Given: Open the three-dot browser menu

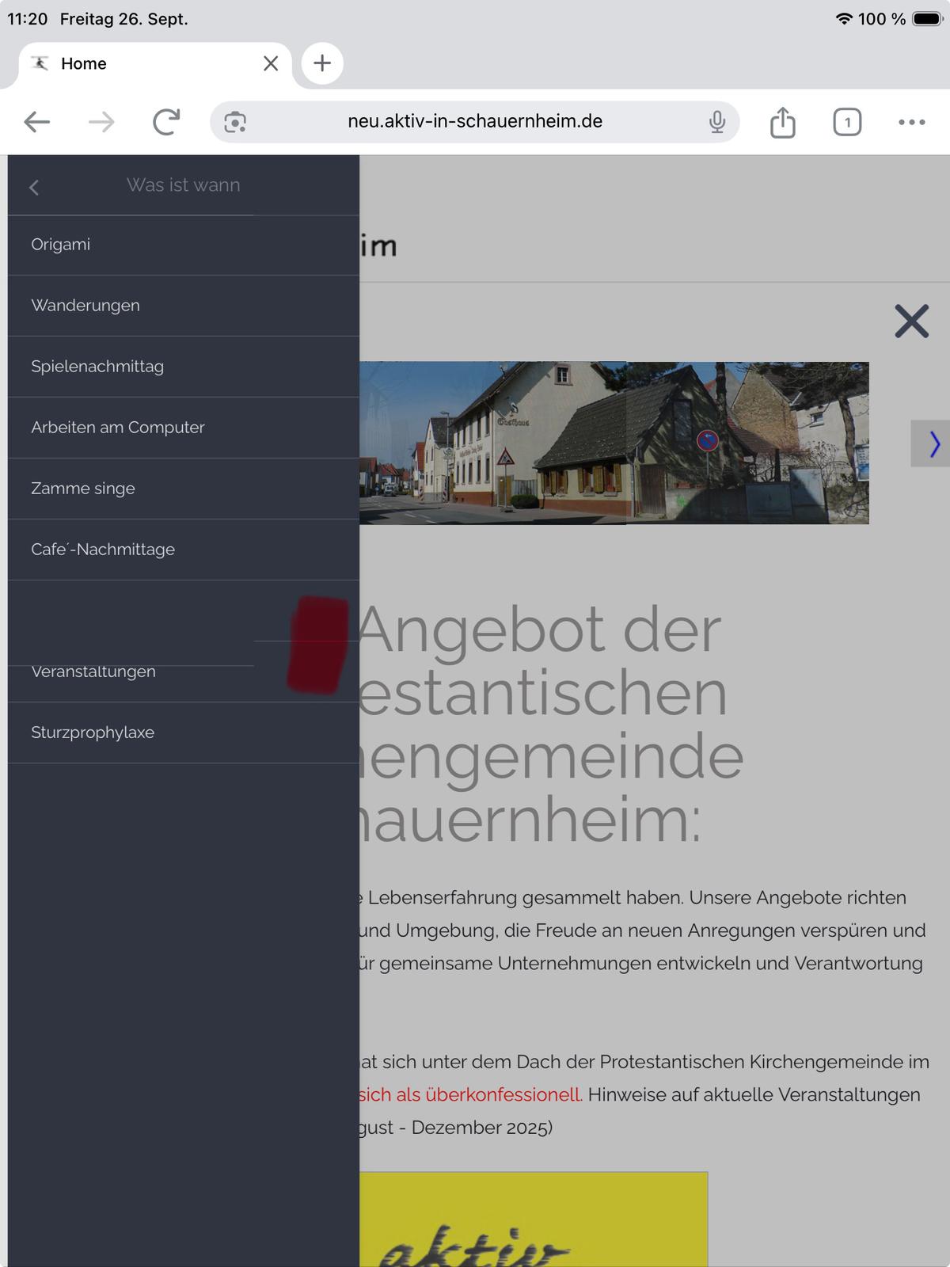Looking at the screenshot, I should (911, 122).
